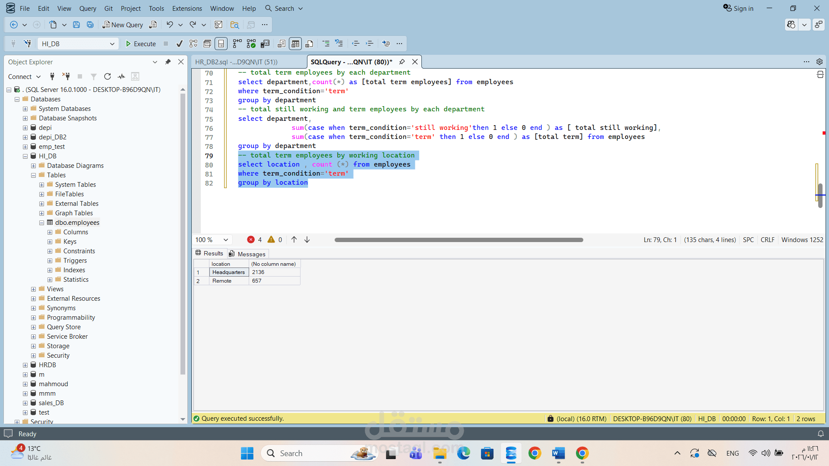Click Comment out selected lines icon
Image resolution: width=829 pixels, height=466 pixels.
point(326,44)
